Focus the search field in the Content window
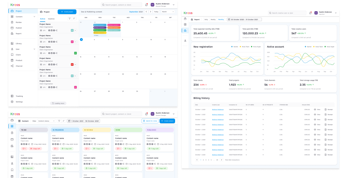345x178 pixels. point(122,114)
